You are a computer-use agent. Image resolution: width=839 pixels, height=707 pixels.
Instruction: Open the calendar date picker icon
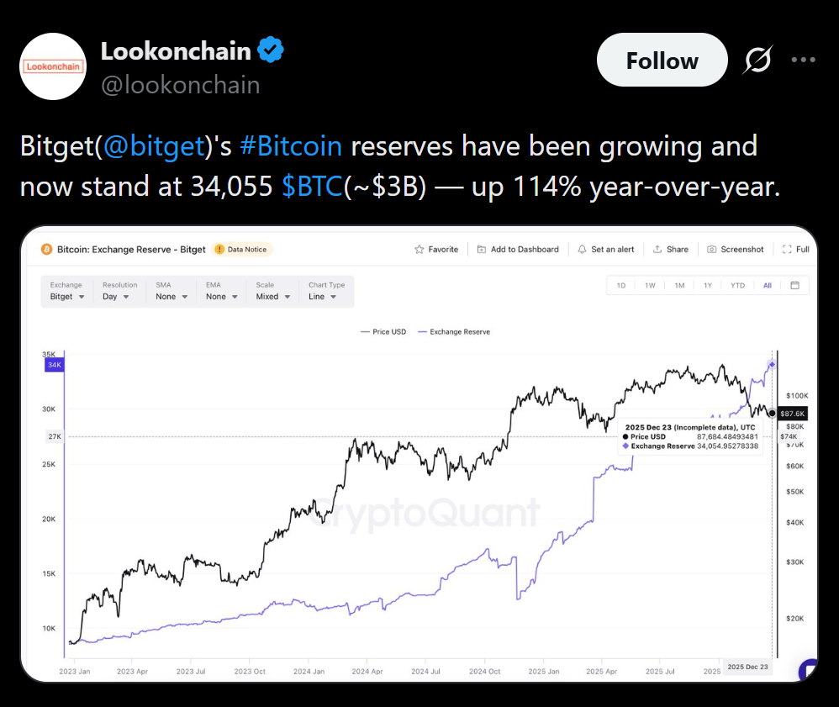[794, 285]
